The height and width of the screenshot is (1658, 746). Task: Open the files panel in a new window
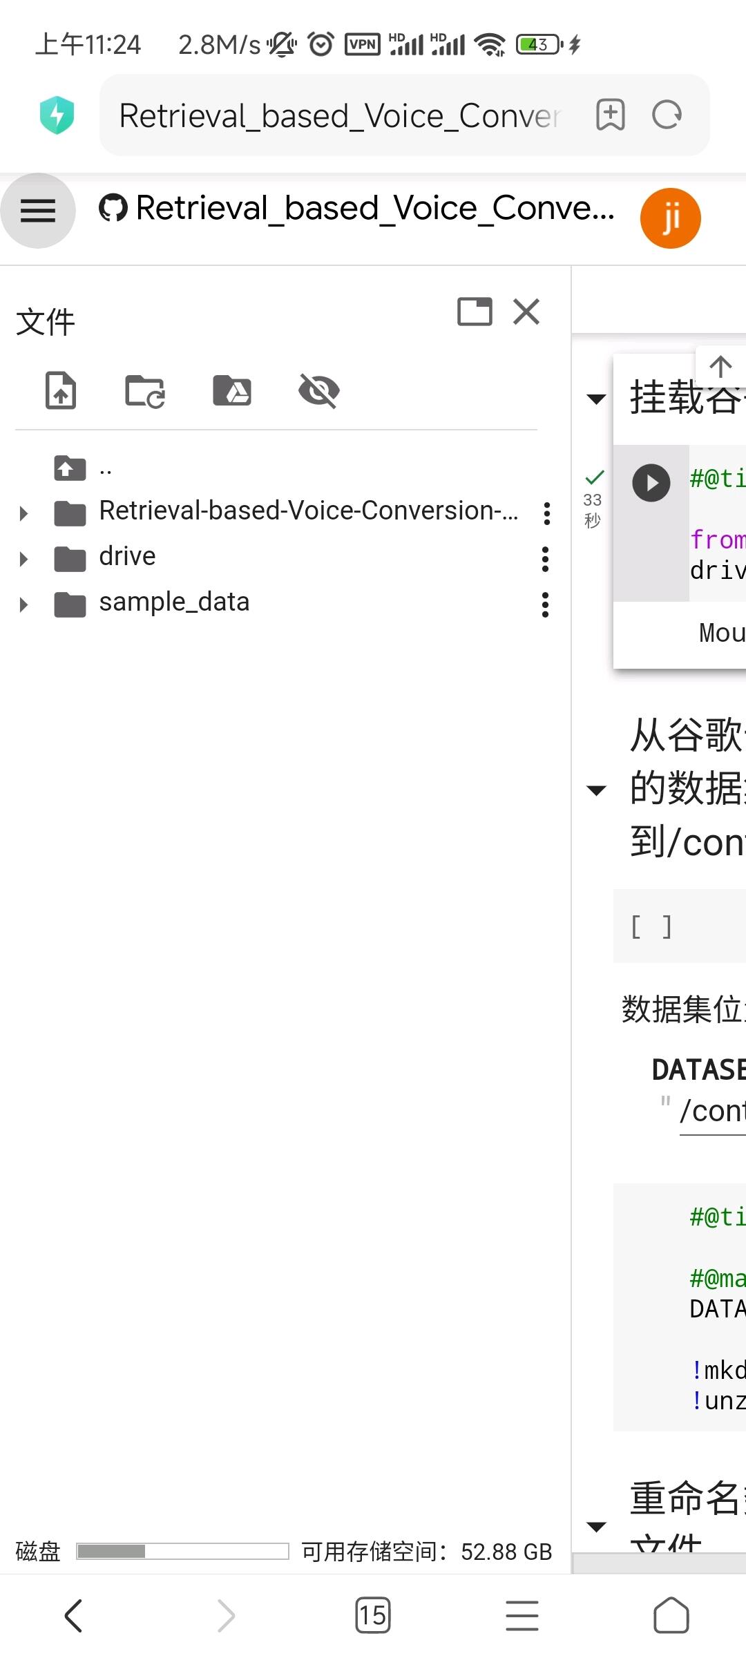475,312
